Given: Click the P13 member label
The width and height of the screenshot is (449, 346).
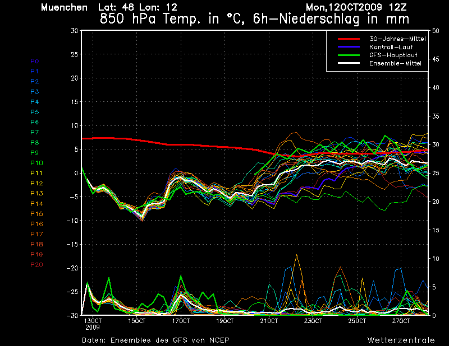Looking at the screenshot, I should pos(36,193).
